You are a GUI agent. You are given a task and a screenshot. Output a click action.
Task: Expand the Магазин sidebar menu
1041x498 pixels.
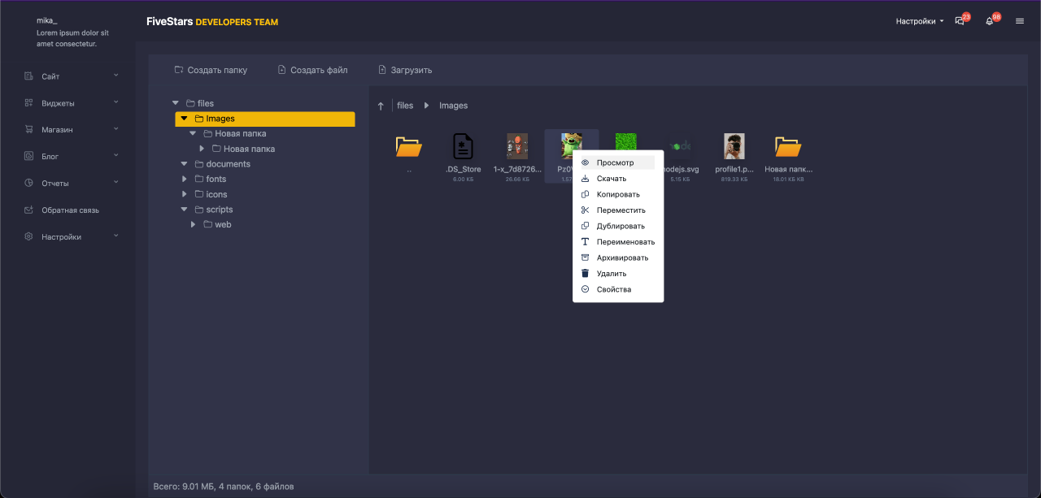tap(70, 129)
